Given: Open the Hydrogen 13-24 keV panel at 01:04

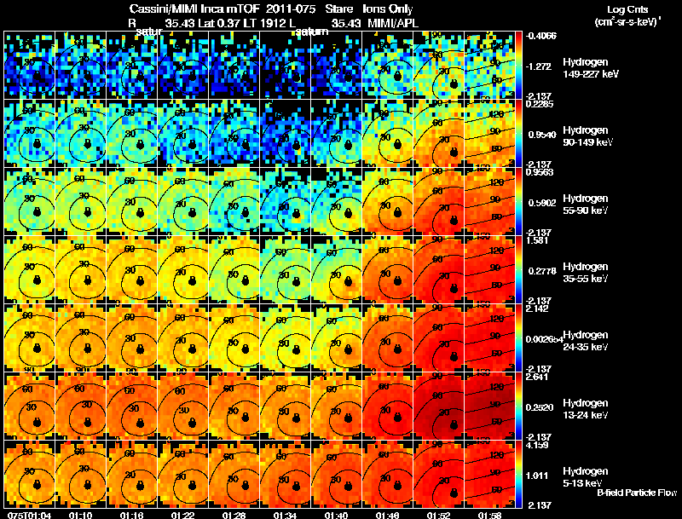Looking at the screenshot, I should (x=29, y=407).
